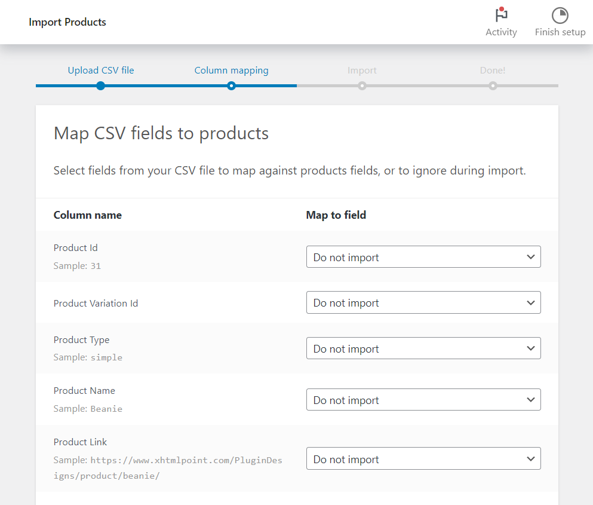This screenshot has width=593, height=505.
Task: Open the Product Id mapping dropdown
Action: coord(423,257)
